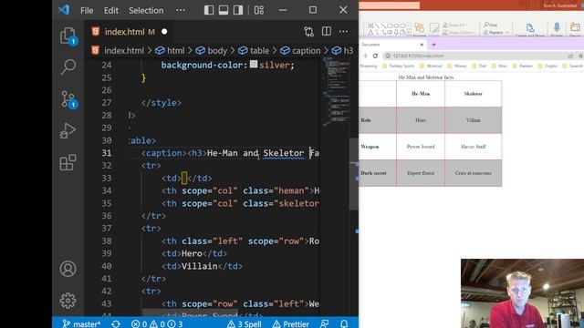Open the caption breadcrumb dropdown
The width and height of the screenshot is (584, 328).
300,51
